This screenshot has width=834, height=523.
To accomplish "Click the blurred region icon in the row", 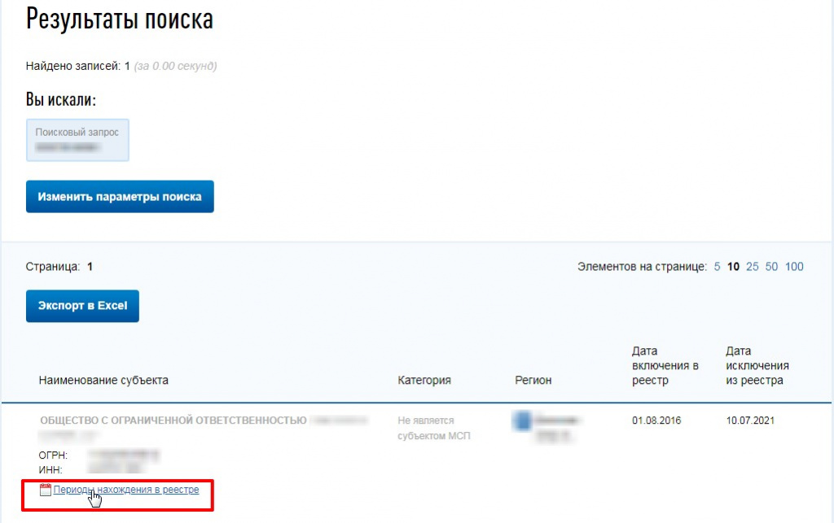I will tap(521, 421).
